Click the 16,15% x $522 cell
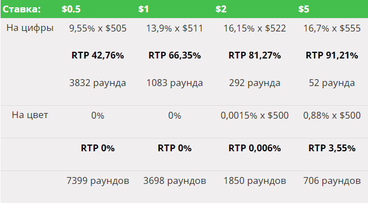368x203 pixels. coord(255,28)
